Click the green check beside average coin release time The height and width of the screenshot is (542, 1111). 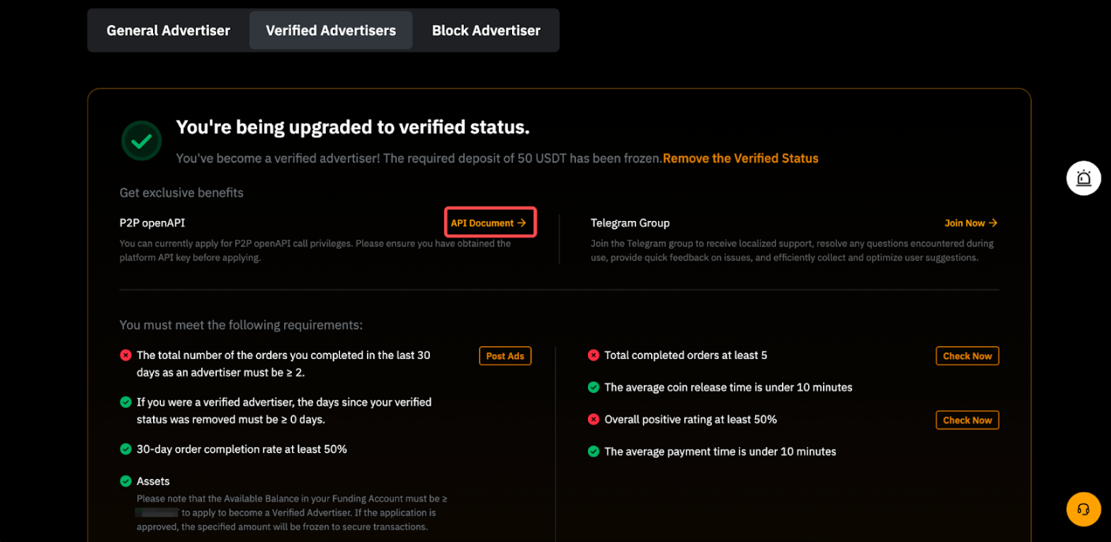tap(593, 387)
